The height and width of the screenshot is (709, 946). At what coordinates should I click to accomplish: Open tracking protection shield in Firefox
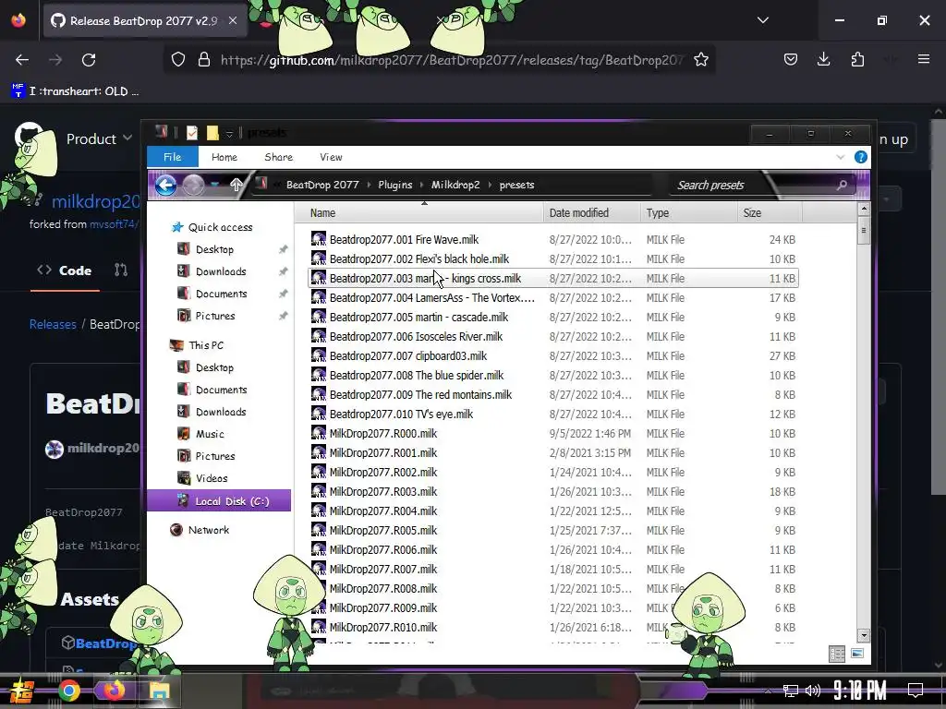pos(178,60)
